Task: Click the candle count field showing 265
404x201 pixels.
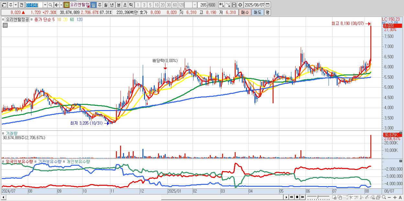Action: 203,5
